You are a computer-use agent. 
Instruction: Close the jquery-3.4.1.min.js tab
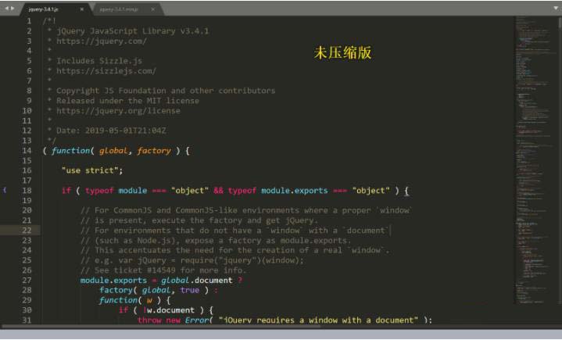click(152, 9)
